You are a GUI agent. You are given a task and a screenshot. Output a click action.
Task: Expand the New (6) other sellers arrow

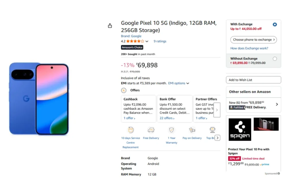[277, 104]
